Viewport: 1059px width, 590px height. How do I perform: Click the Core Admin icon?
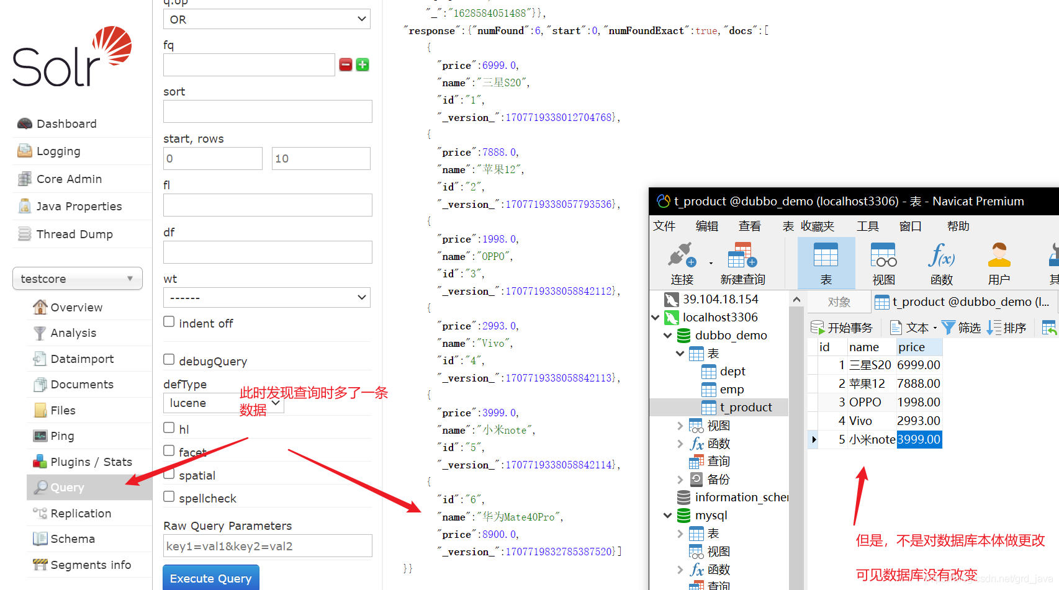[x=25, y=179]
